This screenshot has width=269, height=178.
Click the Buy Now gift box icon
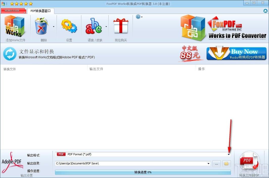click(x=121, y=26)
